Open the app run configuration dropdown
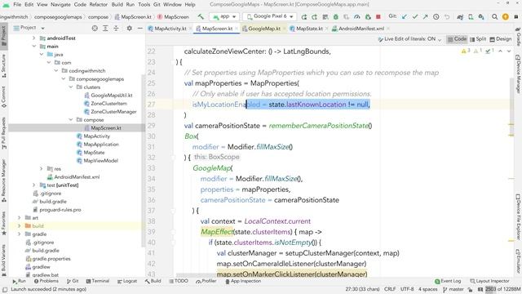Image resolution: width=522 pixels, height=294 pixels. click(x=224, y=16)
